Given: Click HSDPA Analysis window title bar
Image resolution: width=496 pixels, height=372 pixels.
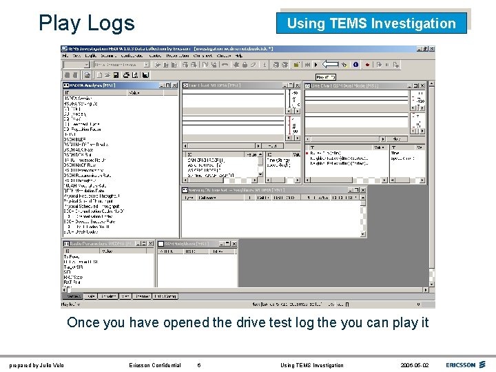Looking at the screenshot, I should (x=121, y=85).
